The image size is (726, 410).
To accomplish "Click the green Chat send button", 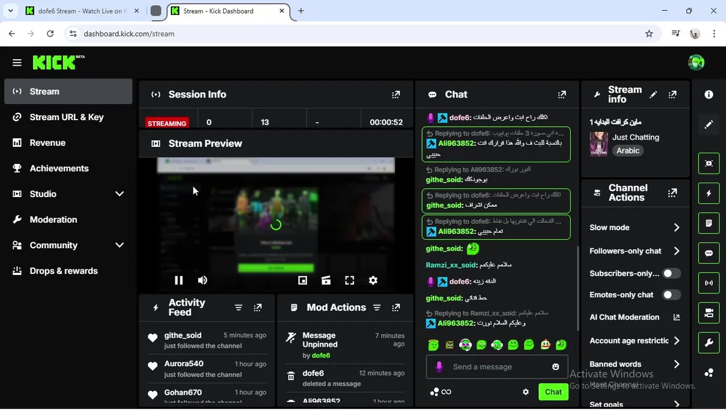I will pos(553,392).
